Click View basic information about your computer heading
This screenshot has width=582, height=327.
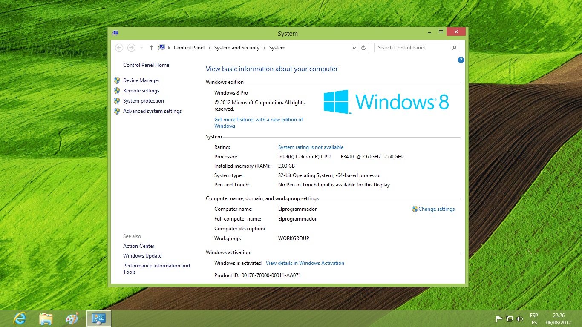coord(272,69)
